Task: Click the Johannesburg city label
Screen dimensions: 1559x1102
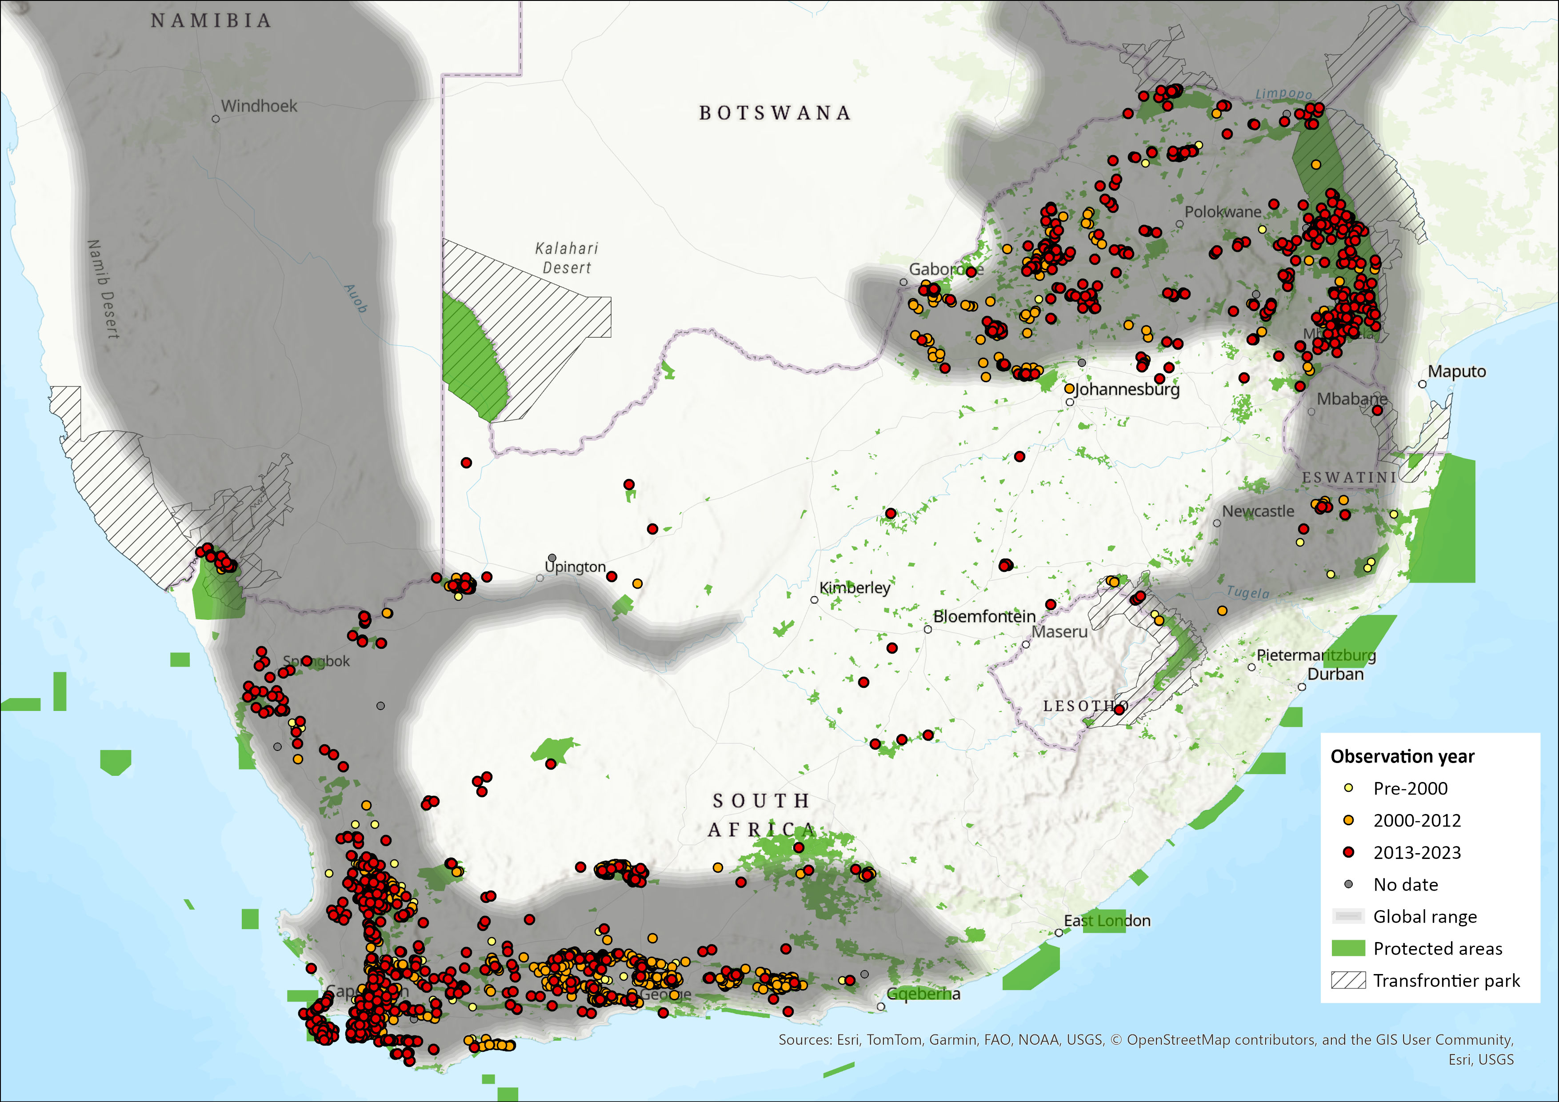Action: pos(1127,389)
